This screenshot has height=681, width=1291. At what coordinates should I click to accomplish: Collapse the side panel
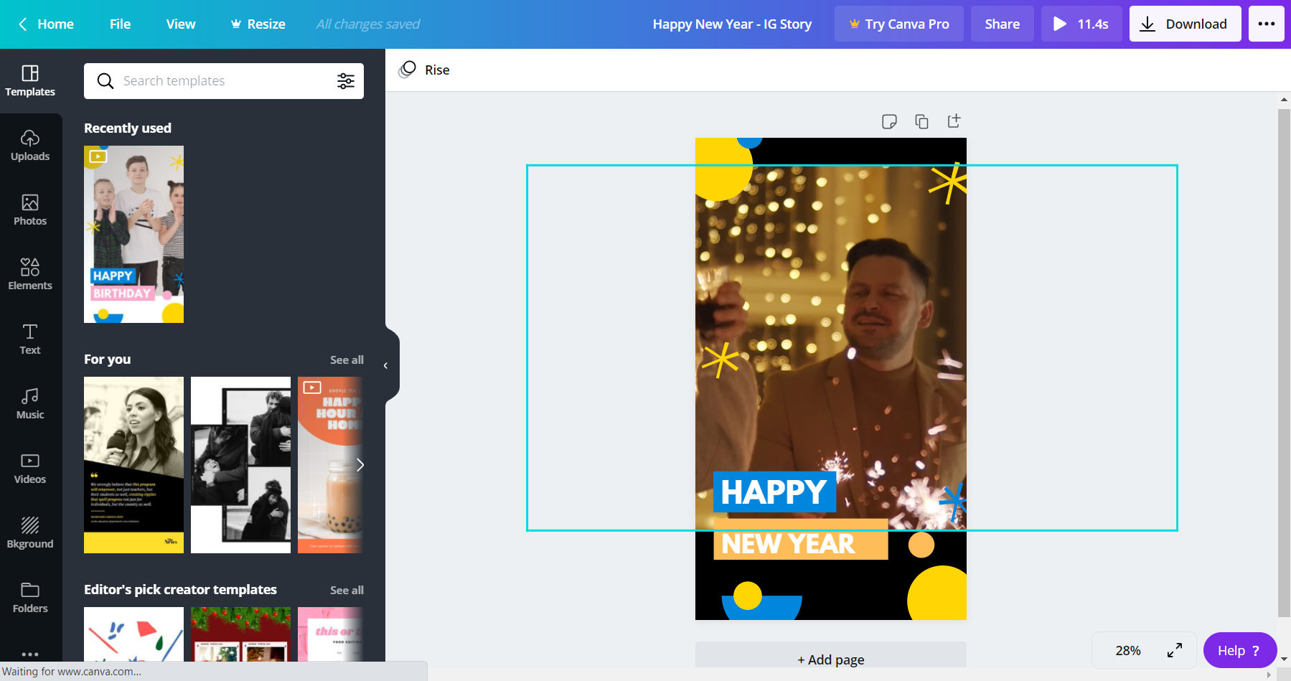click(x=386, y=366)
